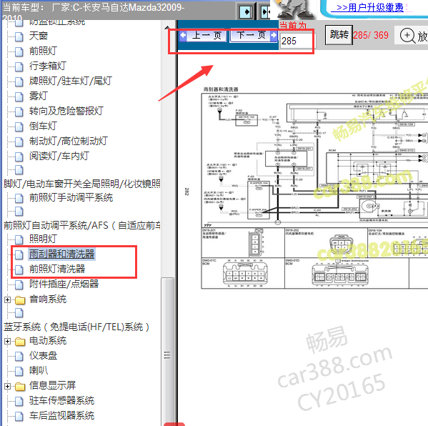Select 阅读灯/车内灯 entry
Image resolution: width=428 pixels, height=426 pixels.
coord(59,156)
